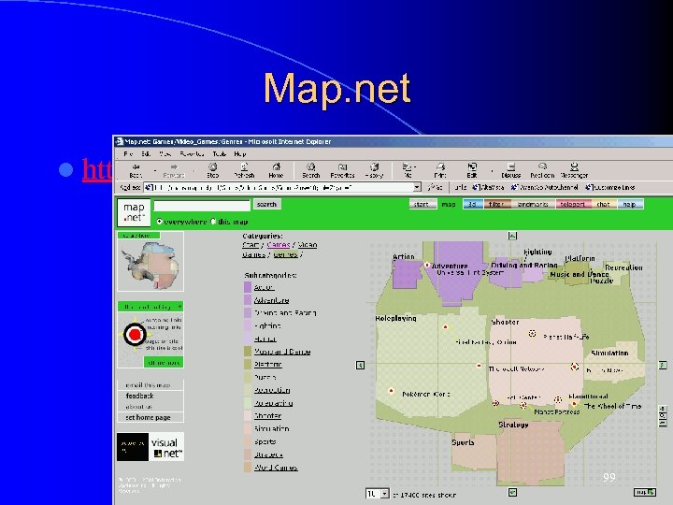Click the Messenger toolbar icon
The width and height of the screenshot is (673, 505).
click(574, 170)
